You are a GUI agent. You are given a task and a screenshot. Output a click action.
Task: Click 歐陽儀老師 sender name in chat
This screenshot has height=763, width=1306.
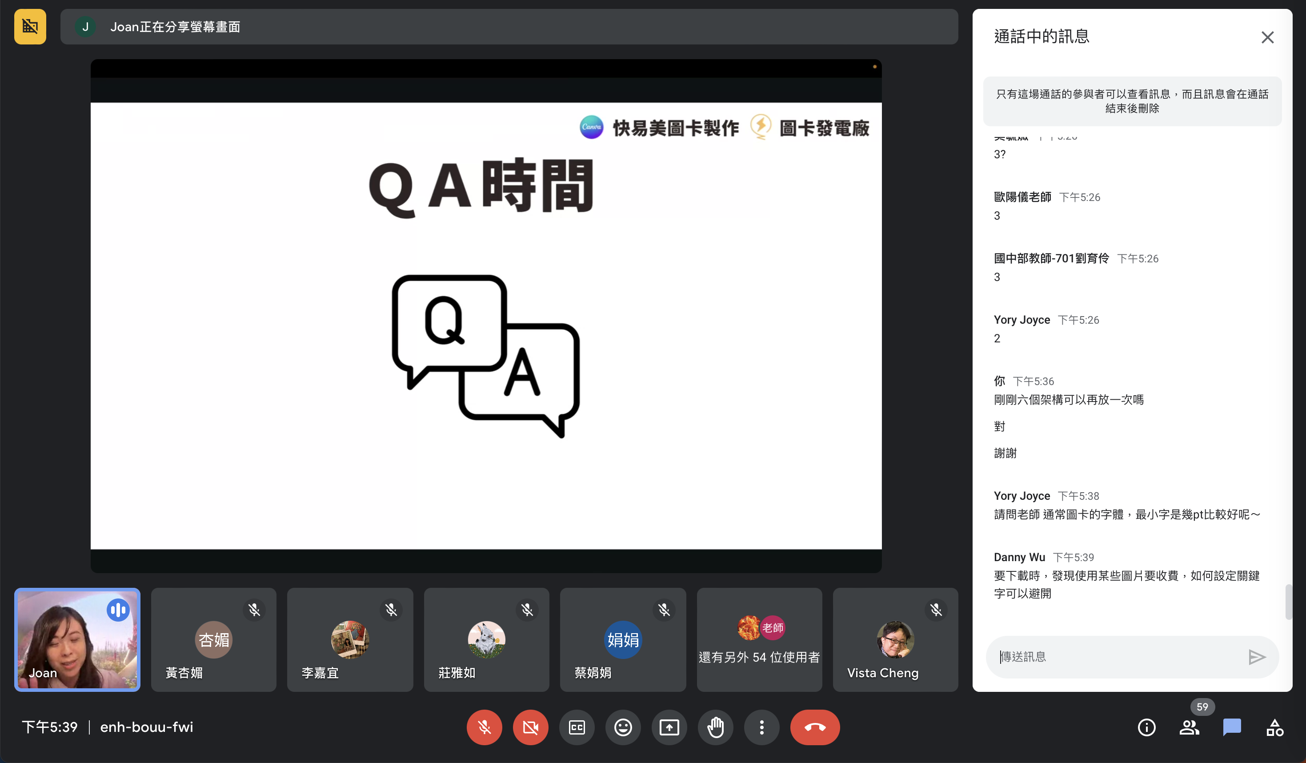pos(1022,197)
